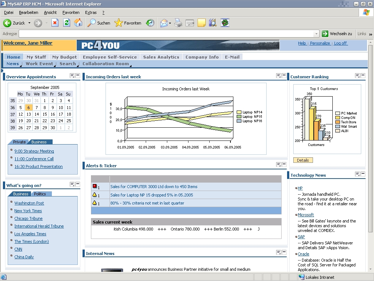Open the 11:00 Conference Call appointment
This screenshot has width=374, height=281.
[x=34, y=159]
